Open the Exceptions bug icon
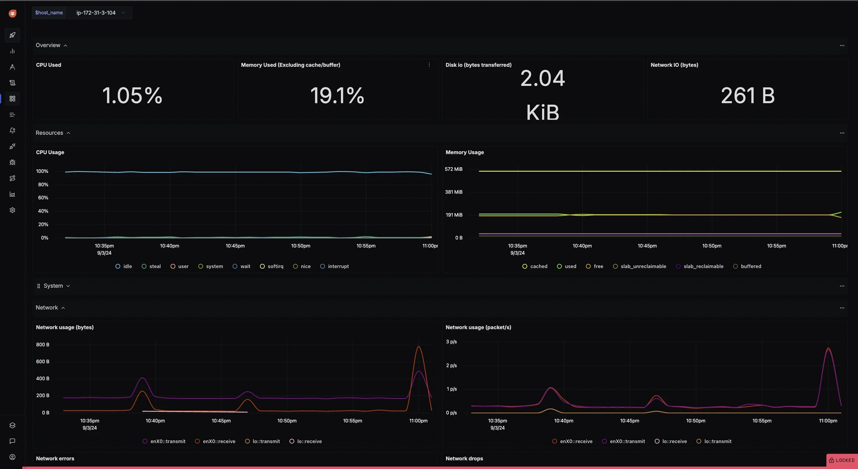The image size is (858, 469). coord(12,162)
